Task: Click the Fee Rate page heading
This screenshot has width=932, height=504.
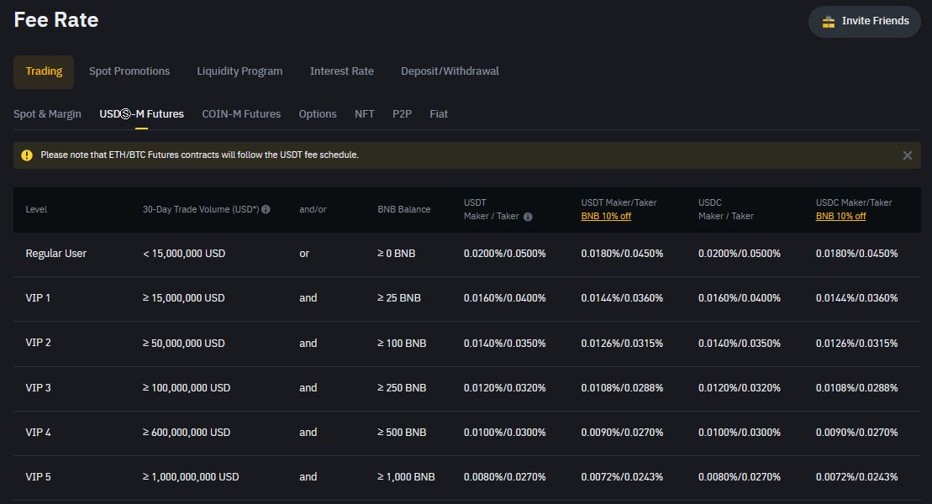Action: [55, 19]
